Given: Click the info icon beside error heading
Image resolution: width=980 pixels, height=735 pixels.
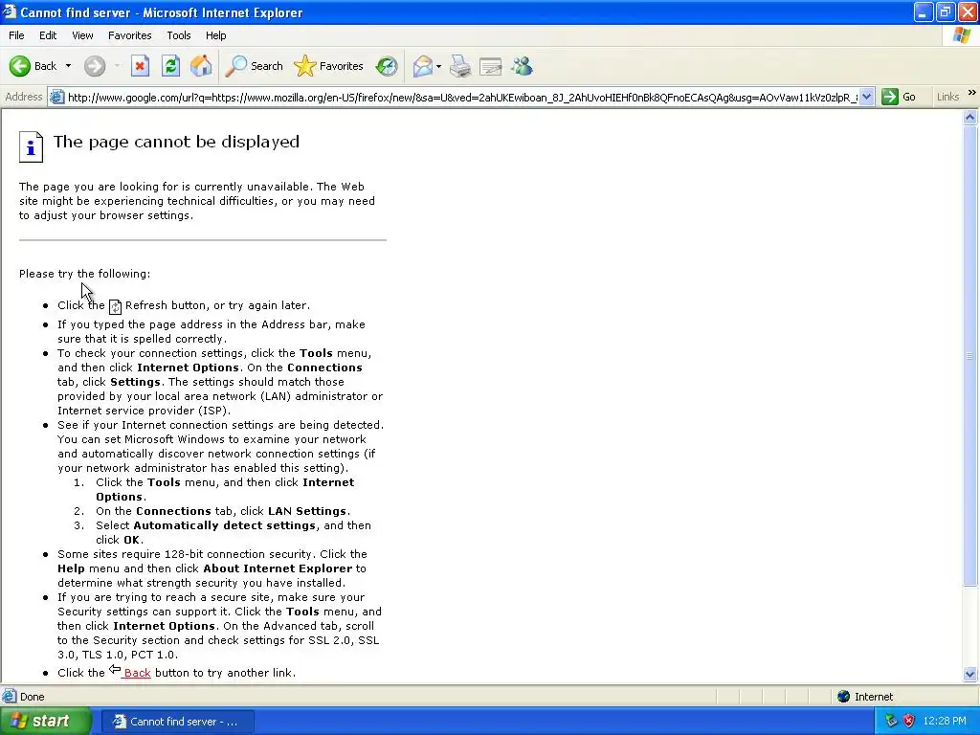Looking at the screenshot, I should 31,146.
